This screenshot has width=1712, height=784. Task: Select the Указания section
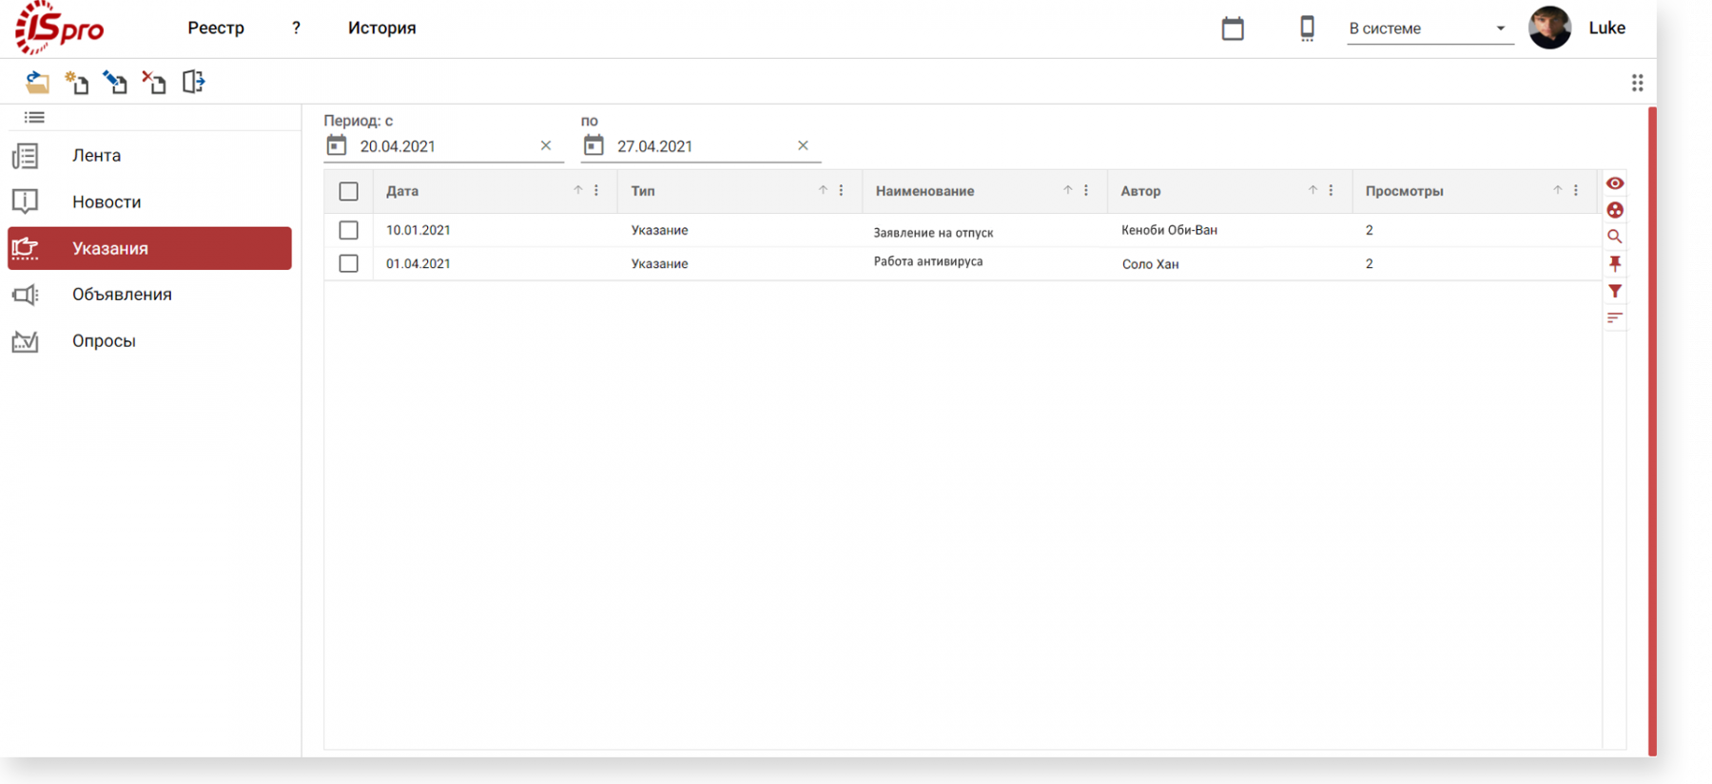tap(149, 248)
